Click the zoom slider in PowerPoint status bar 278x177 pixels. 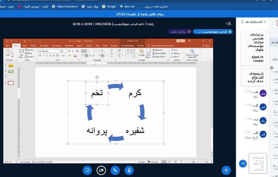tap(195, 162)
